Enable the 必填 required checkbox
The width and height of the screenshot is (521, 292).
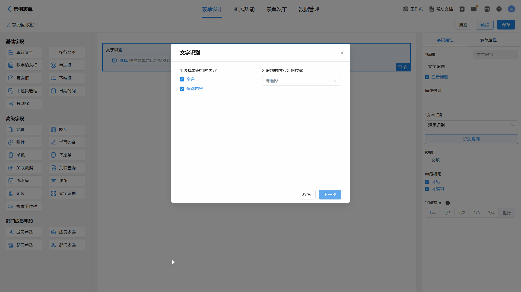point(427,160)
